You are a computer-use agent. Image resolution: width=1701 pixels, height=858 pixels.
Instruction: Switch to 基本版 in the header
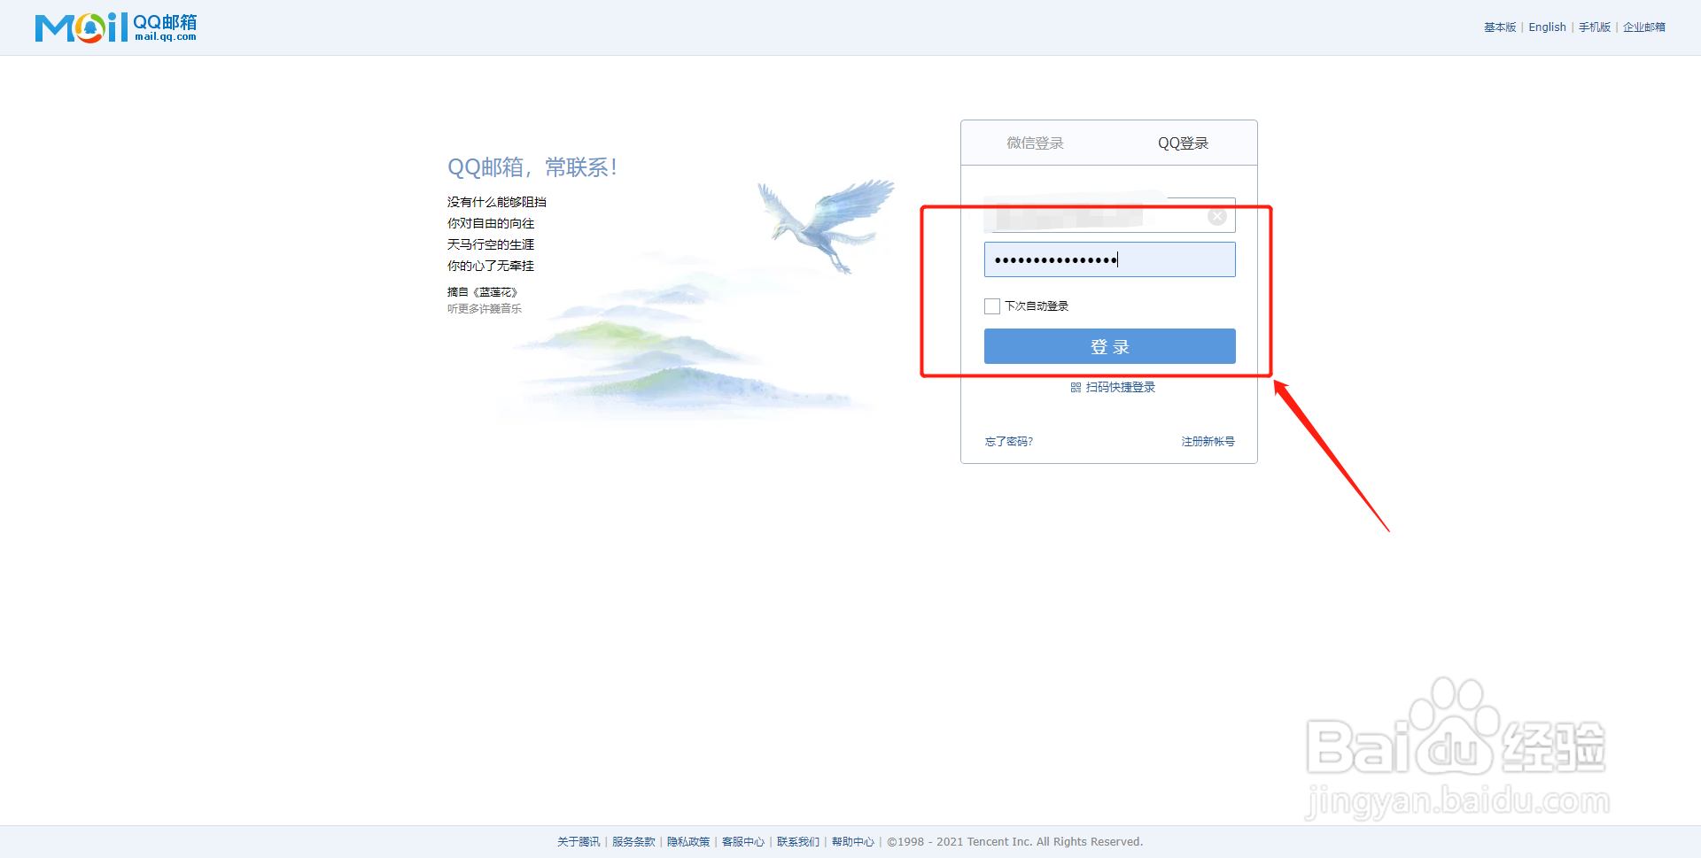(x=1500, y=27)
